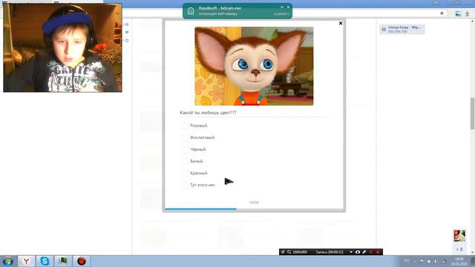475x267 pixels.
Task: Bookmark page with the star icon
Action: (442, 13)
